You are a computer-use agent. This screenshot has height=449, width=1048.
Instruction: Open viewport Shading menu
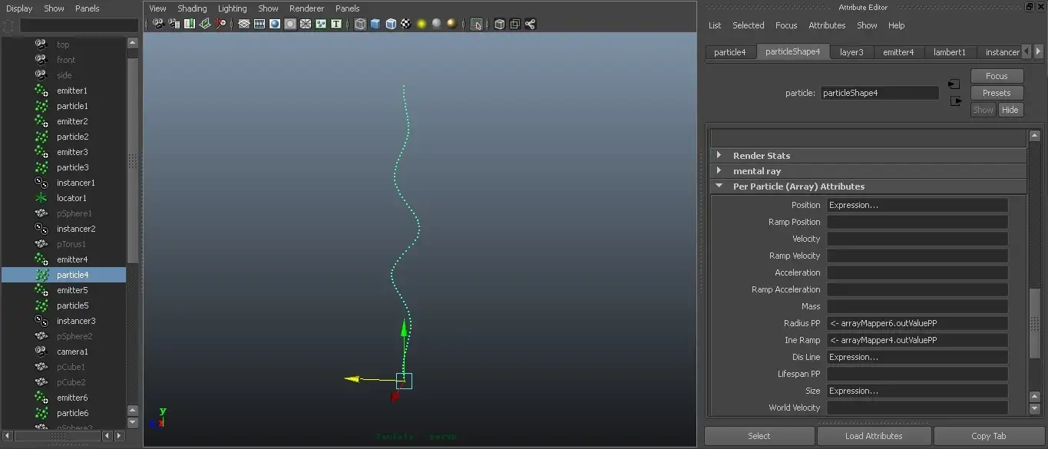point(192,8)
